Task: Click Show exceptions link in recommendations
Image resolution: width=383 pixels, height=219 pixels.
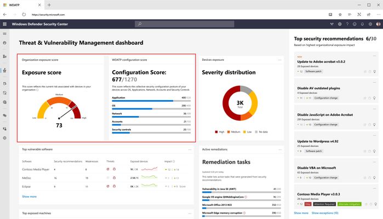Action: 325,213
